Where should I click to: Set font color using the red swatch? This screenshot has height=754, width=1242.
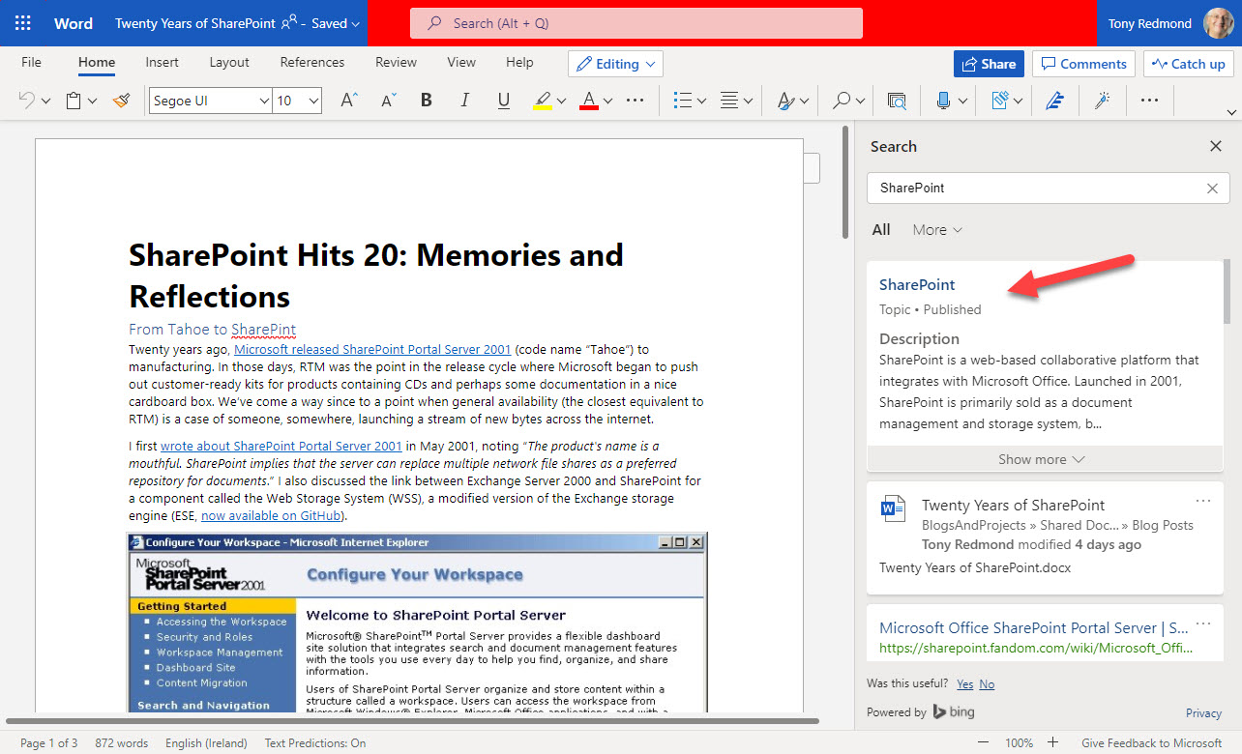pos(591,100)
